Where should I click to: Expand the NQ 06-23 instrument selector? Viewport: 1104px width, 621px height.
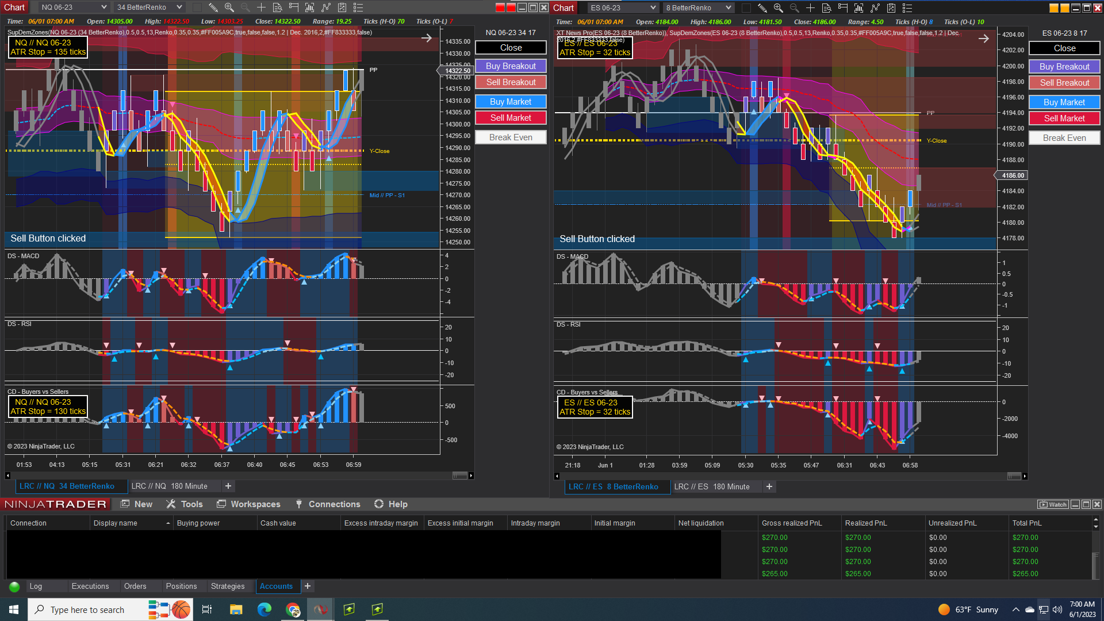[x=104, y=7]
